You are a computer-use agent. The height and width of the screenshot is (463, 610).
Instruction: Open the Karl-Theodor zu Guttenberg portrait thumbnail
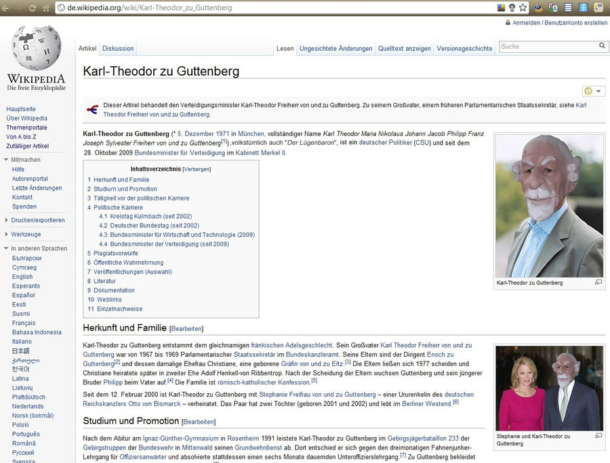click(549, 206)
